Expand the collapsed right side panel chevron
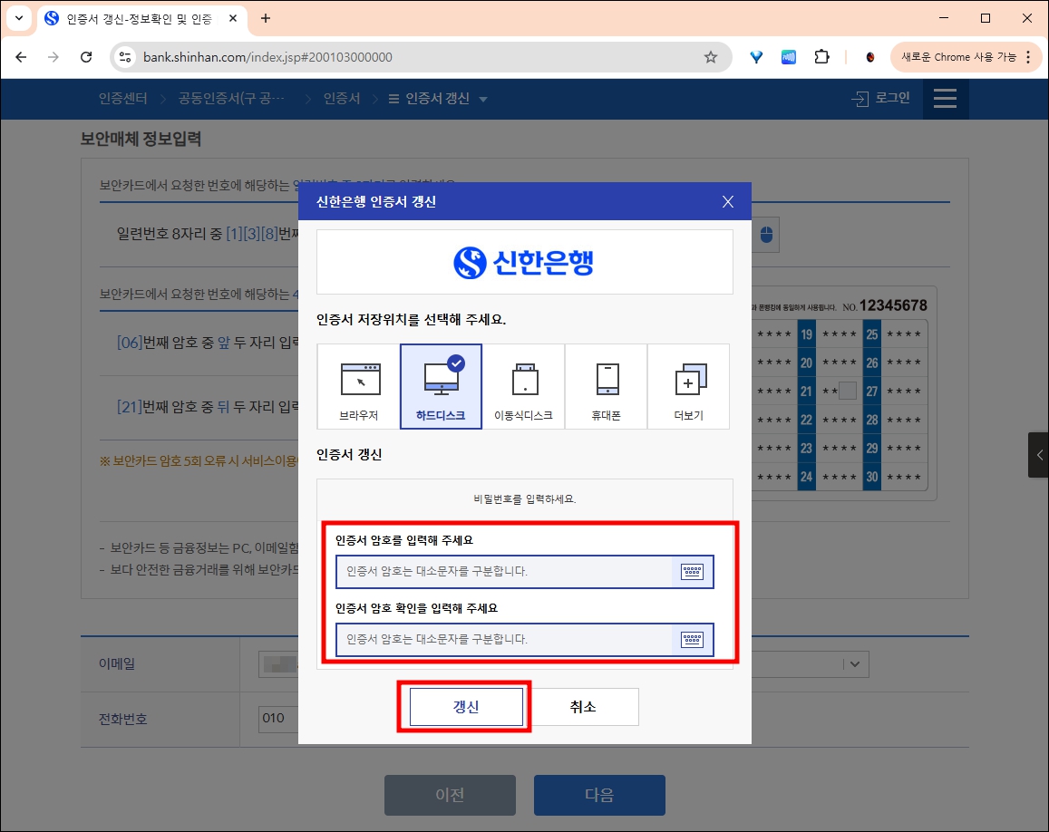This screenshot has width=1049, height=832. point(1039,455)
